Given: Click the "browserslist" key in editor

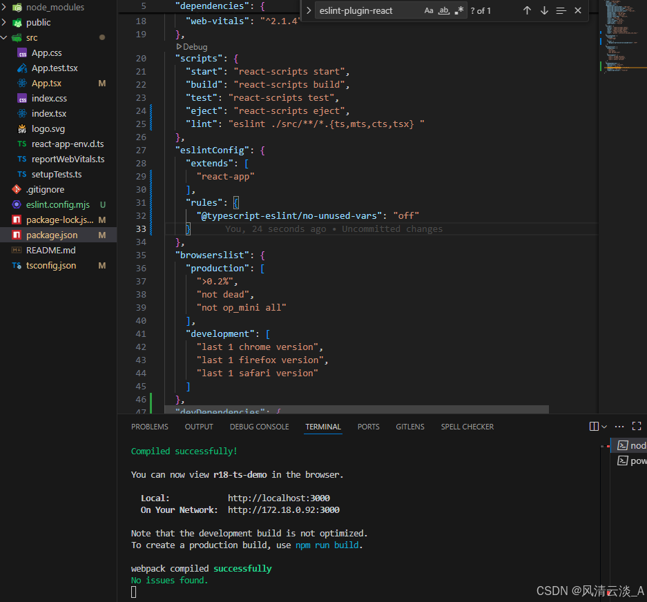Looking at the screenshot, I should click(212, 255).
